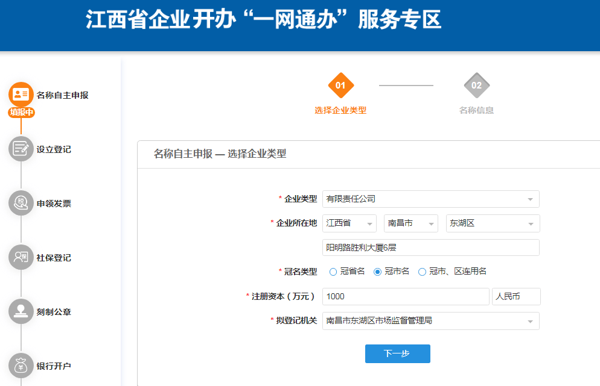
Task: Click the orange 01 step diamond
Action: click(341, 85)
